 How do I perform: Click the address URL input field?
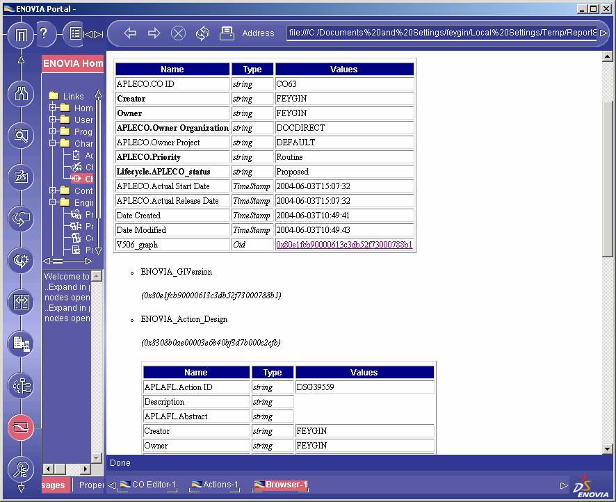pos(442,33)
